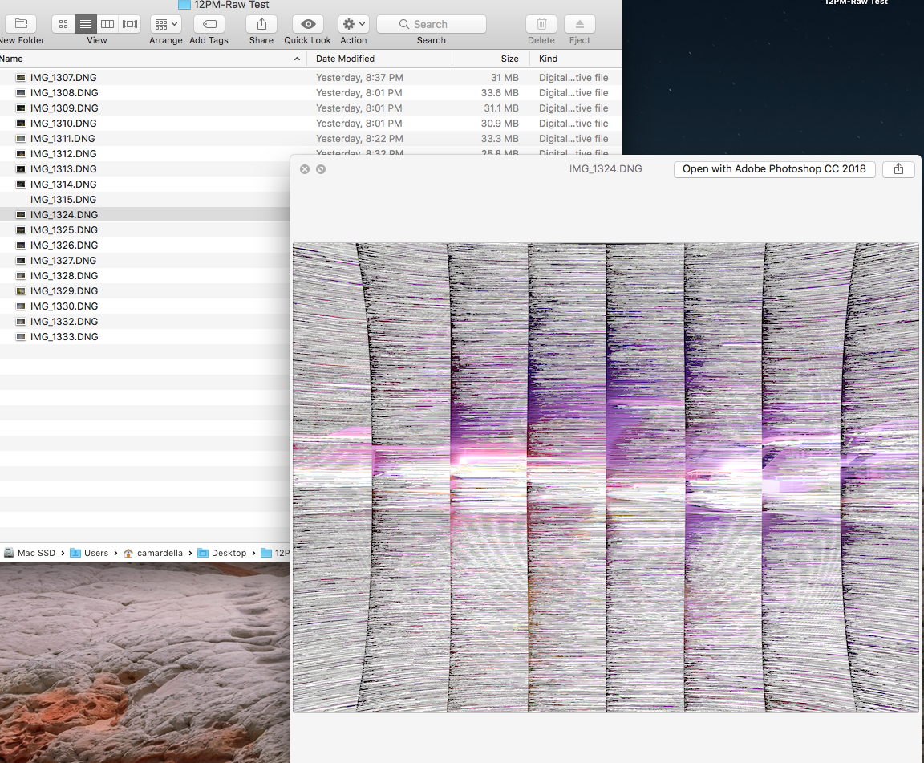
Task: Select file IMG_1313.DNG
Action: click(x=63, y=168)
